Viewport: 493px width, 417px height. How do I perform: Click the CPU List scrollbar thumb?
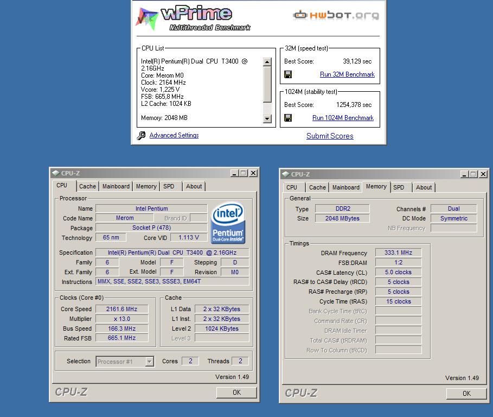pyautogui.click(x=267, y=84)
